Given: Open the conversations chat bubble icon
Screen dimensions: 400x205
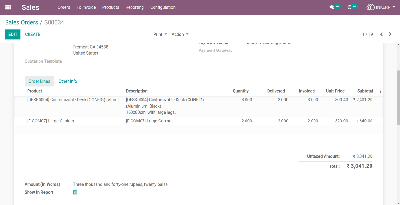Looking at the screenshot, I should click(x=332, y=7).
